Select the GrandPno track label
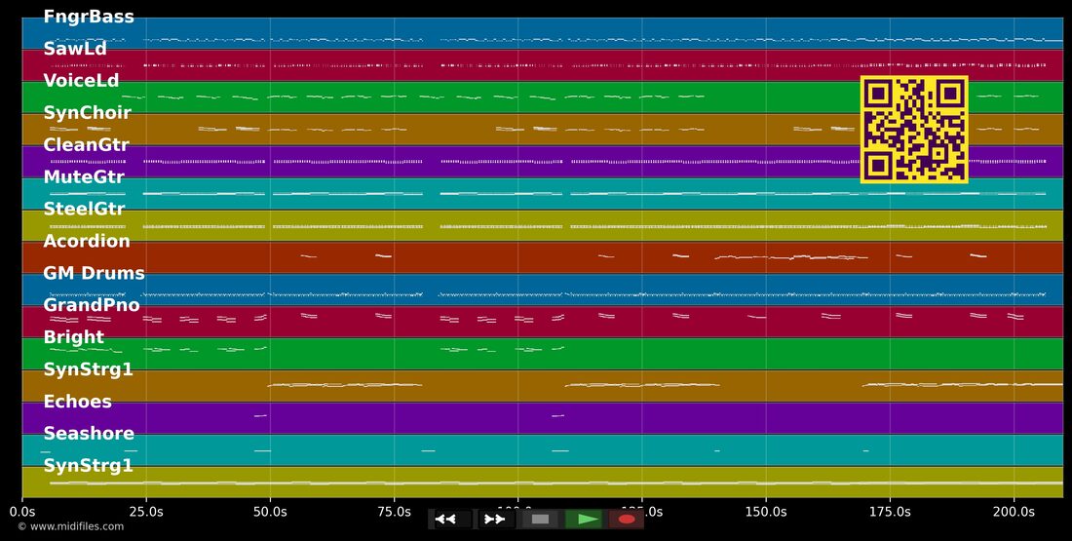1072x541 pixels. tap(92, 305)
